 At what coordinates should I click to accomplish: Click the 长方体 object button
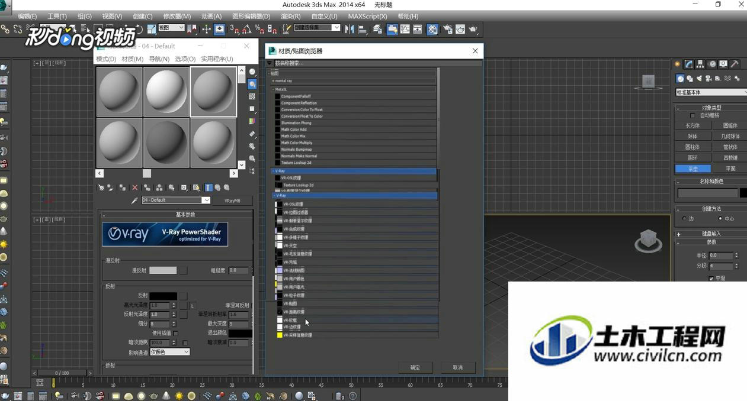point(693,125)
